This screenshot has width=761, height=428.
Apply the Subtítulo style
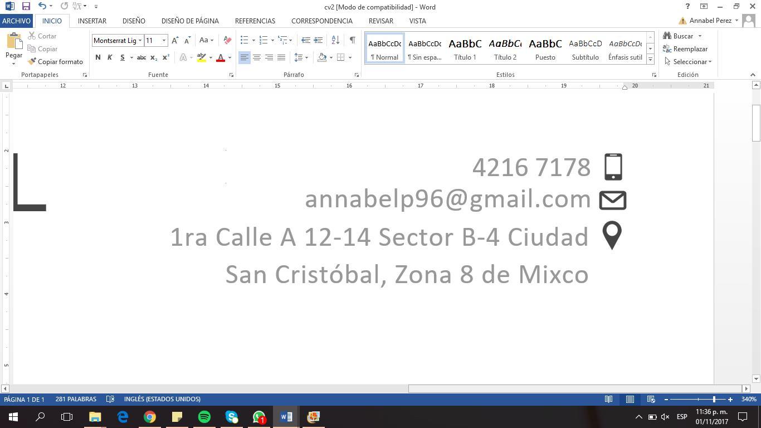[x=585, y=49]
